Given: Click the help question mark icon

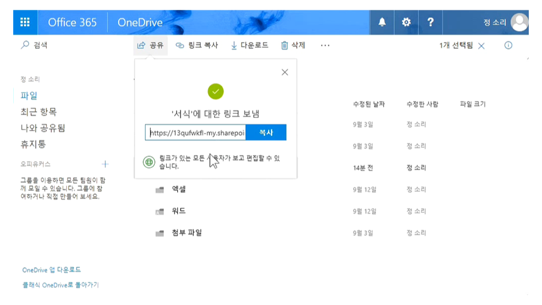Looking at the screenshot, I should (430, 22).
